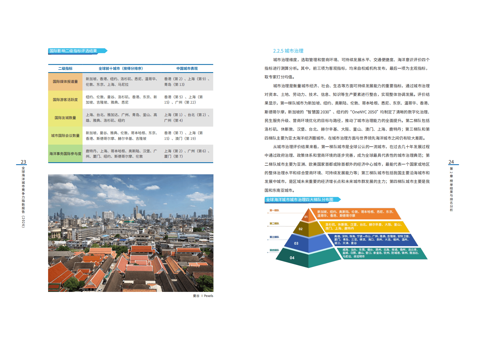Image resolution: width=478 pixels, height=340 pixels.
Task: Select the table header 中国城市表现
Action: [187, 69]
